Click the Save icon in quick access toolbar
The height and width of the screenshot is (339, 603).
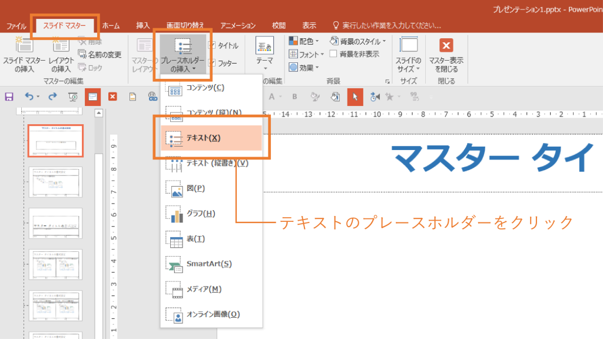tap(9, 97)
